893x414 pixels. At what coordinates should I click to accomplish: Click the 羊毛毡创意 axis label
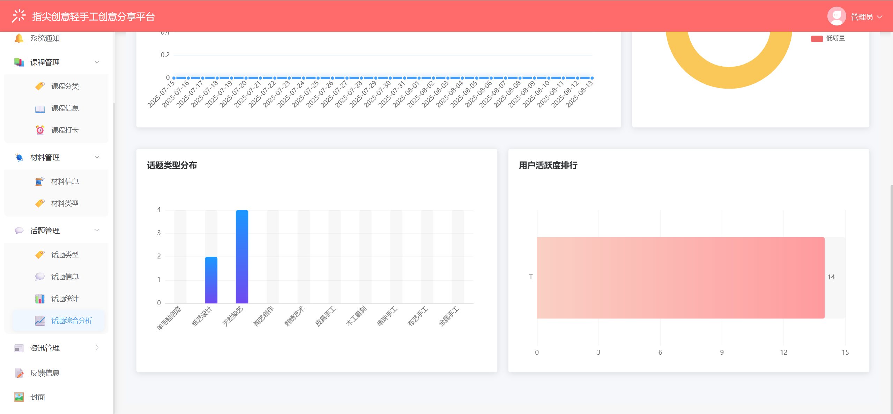(x=169, y=318)
